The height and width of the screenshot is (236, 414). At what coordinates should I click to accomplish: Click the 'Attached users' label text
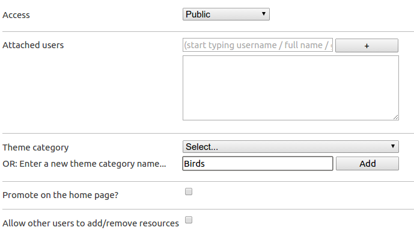click(33, 45)
